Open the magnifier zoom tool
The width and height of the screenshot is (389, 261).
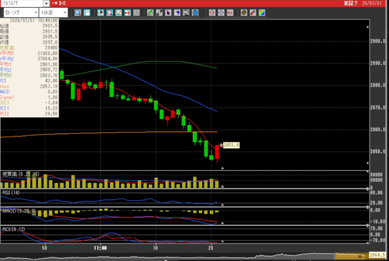(x=78, y=13)
